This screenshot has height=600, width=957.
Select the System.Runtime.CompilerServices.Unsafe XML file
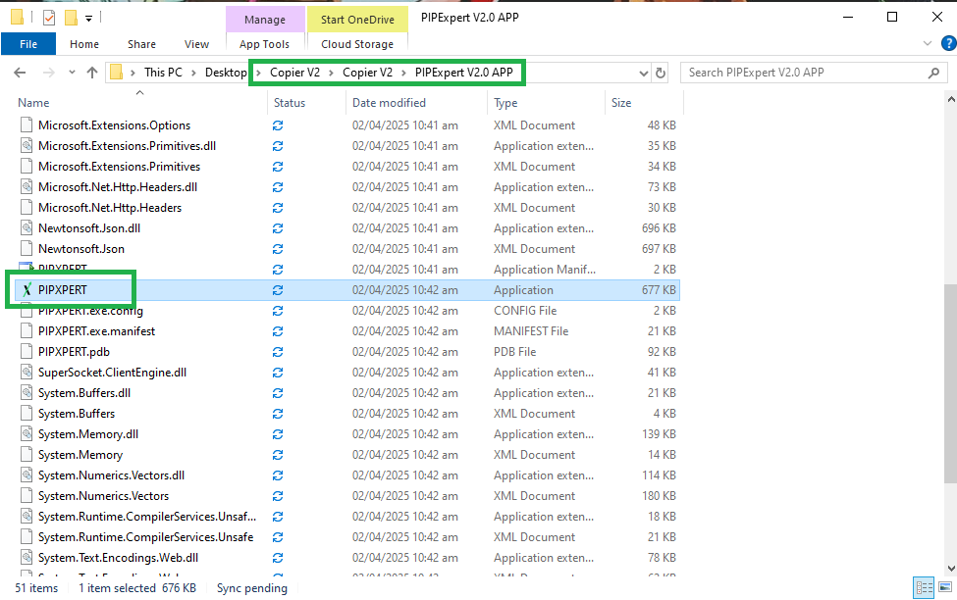click(x=145, y=537)
